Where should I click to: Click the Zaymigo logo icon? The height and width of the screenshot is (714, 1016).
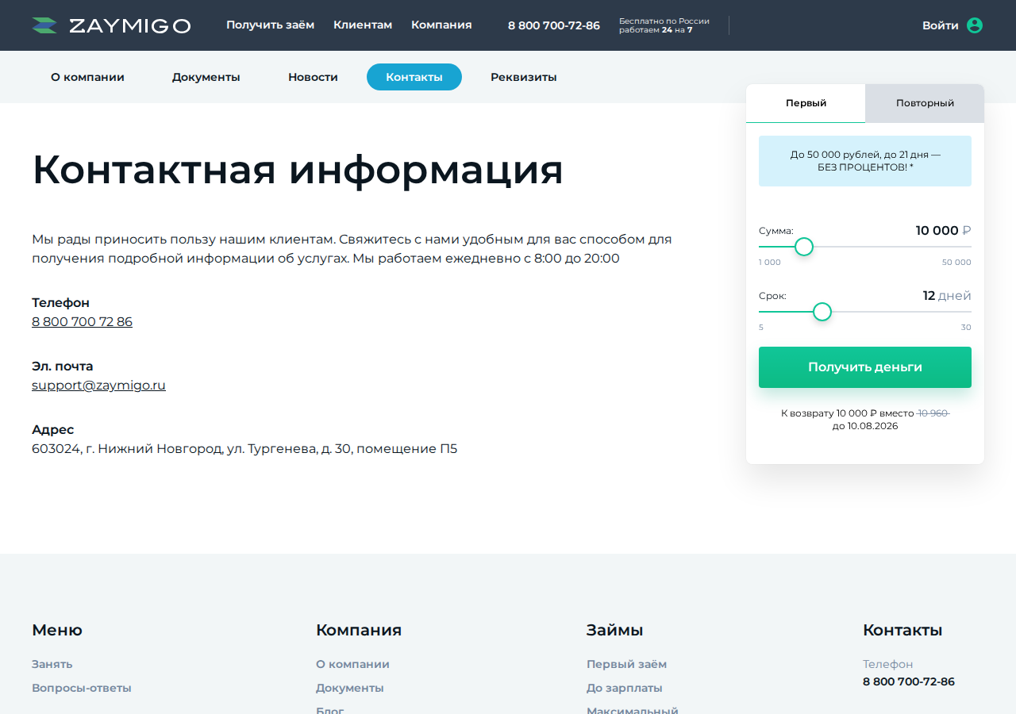pos(44,25)
